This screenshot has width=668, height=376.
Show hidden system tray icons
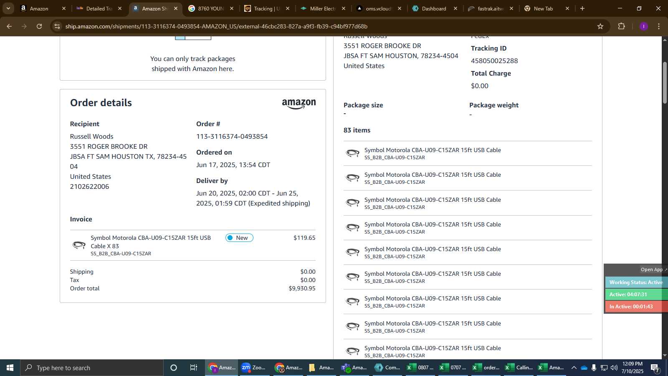click(x=574, y=368)
